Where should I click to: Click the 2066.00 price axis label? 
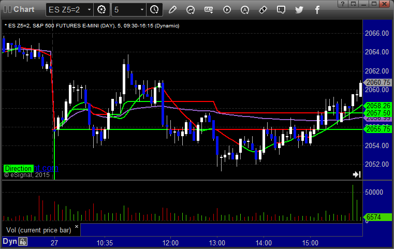(x=377, y=33)
